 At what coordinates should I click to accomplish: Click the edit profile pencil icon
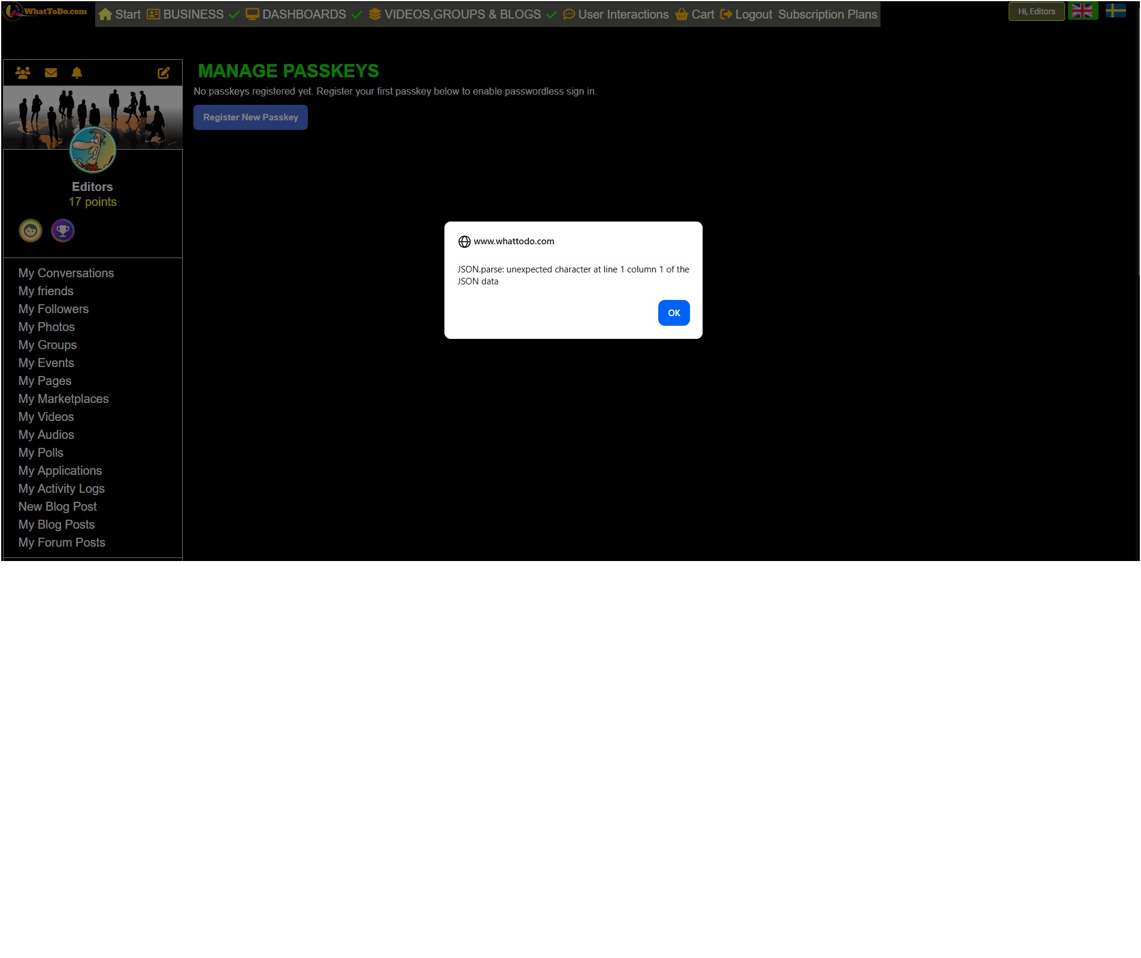click(164, 73)
